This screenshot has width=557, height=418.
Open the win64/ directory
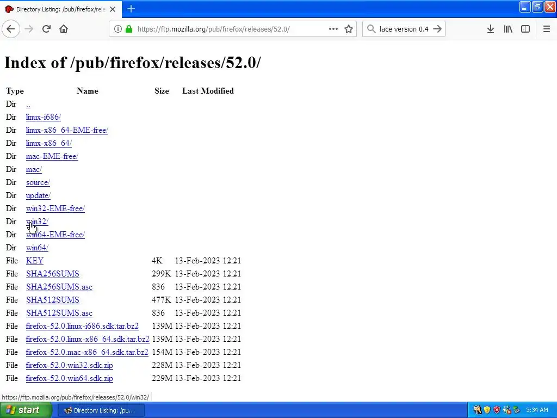(x=37, y=248)
